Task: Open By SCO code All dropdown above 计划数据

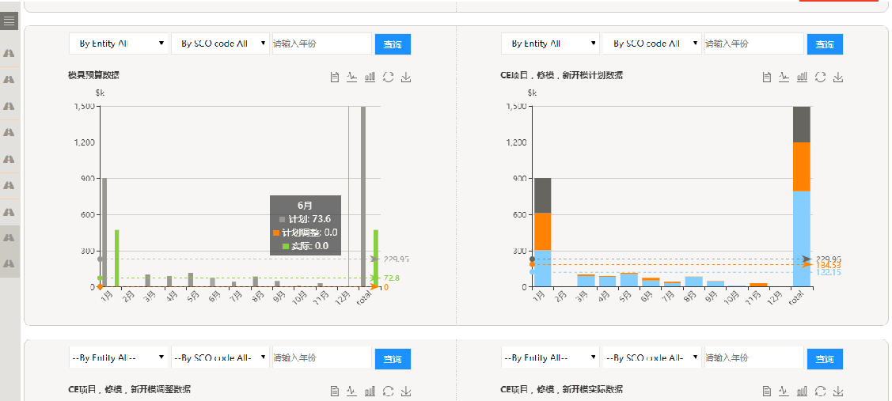Action: pyautogui.click(x=652, y=44)
